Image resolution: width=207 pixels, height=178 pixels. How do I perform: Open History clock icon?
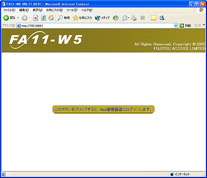pos(116,18)
